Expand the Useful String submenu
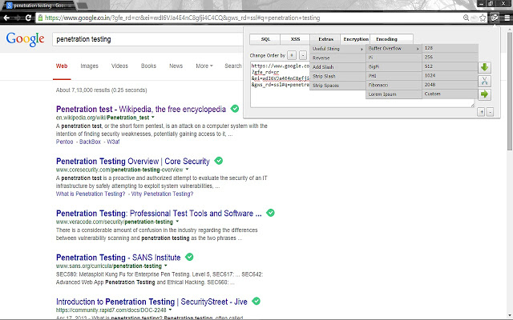Viewport: 513px width, 320px height. (337, 49)
